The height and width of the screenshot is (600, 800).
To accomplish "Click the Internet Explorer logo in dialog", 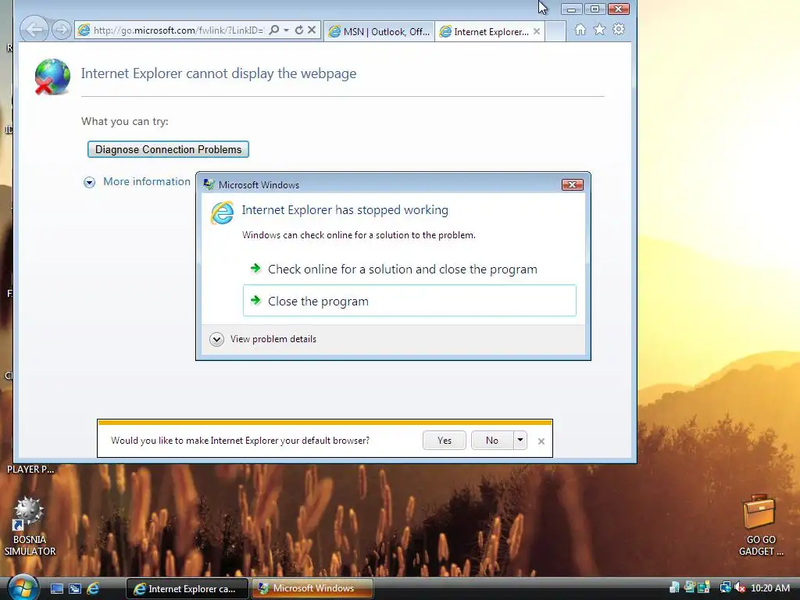I will [223, 212].
